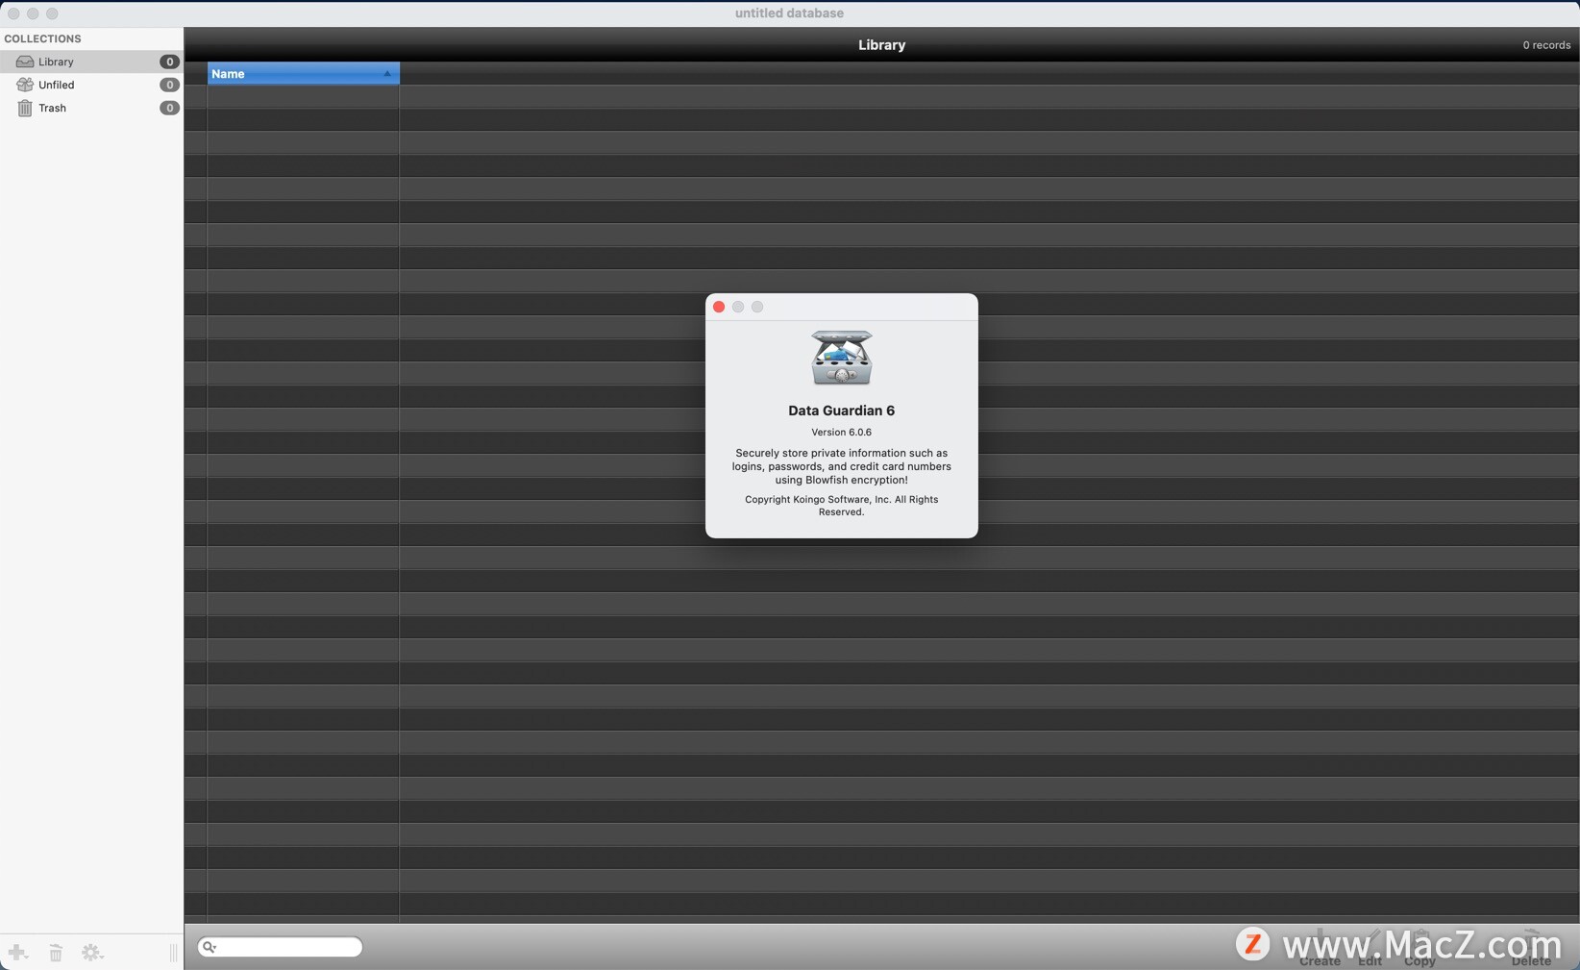Click the plus add-collection icon

18,953
